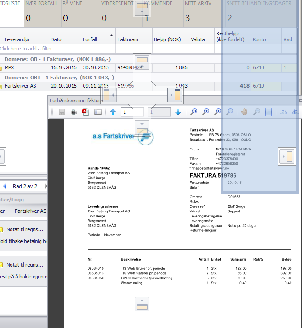Click the zoom-out magnifier icon

tap(229, 112)
